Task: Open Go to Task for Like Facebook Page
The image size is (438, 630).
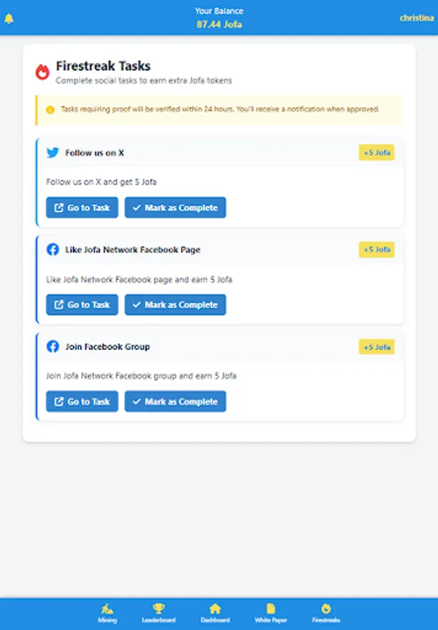Action: coord(82,304)
